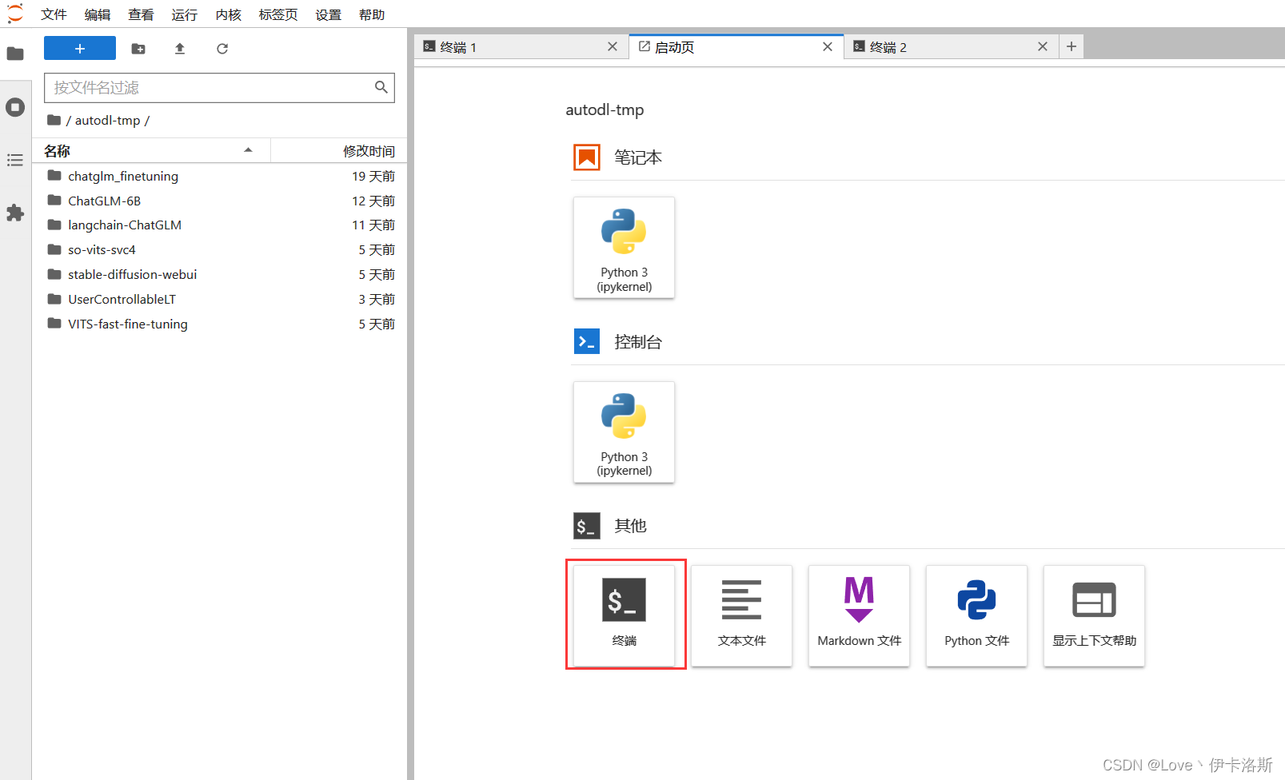Open the running terminals and kernels sidebar
This screenshot has width=1285, height=780.
(15, 107)
